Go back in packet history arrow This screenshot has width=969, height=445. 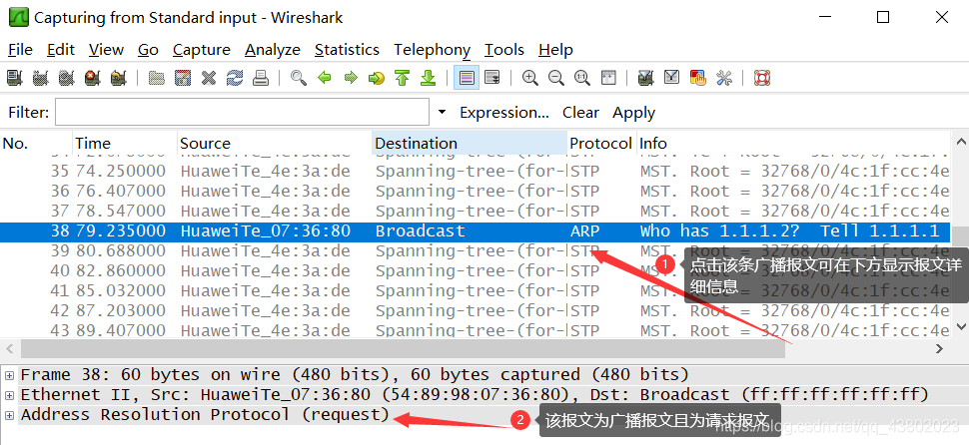(325, 78)
